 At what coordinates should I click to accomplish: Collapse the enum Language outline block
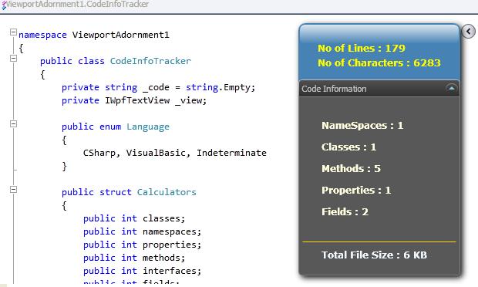13,123
